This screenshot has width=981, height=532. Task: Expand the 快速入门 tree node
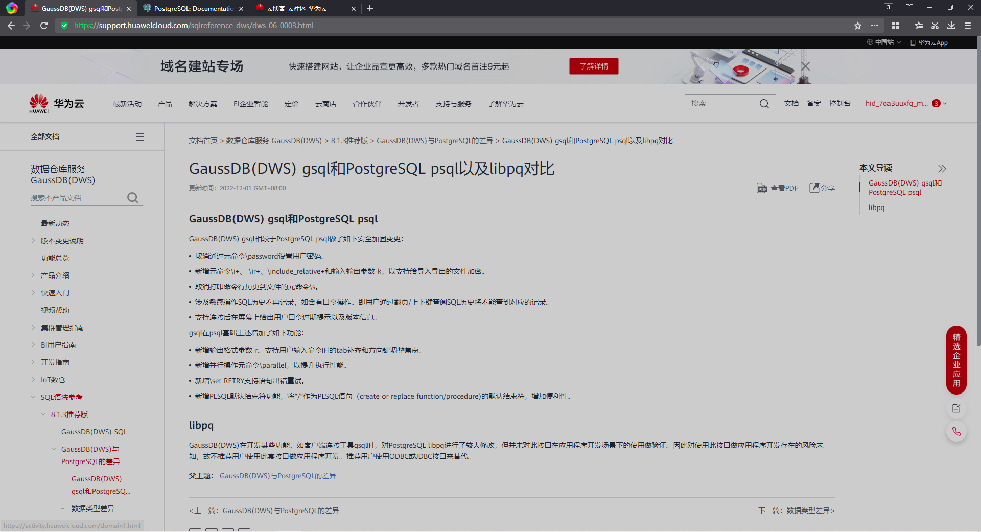[33, 293]
